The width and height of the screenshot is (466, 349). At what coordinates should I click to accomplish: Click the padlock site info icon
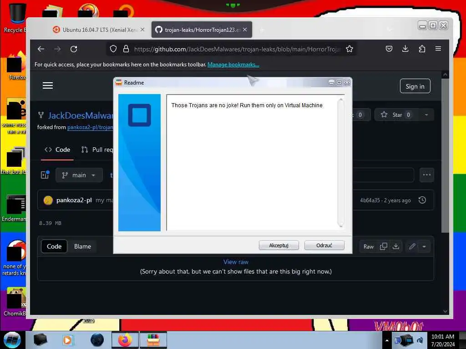[126, 49]
